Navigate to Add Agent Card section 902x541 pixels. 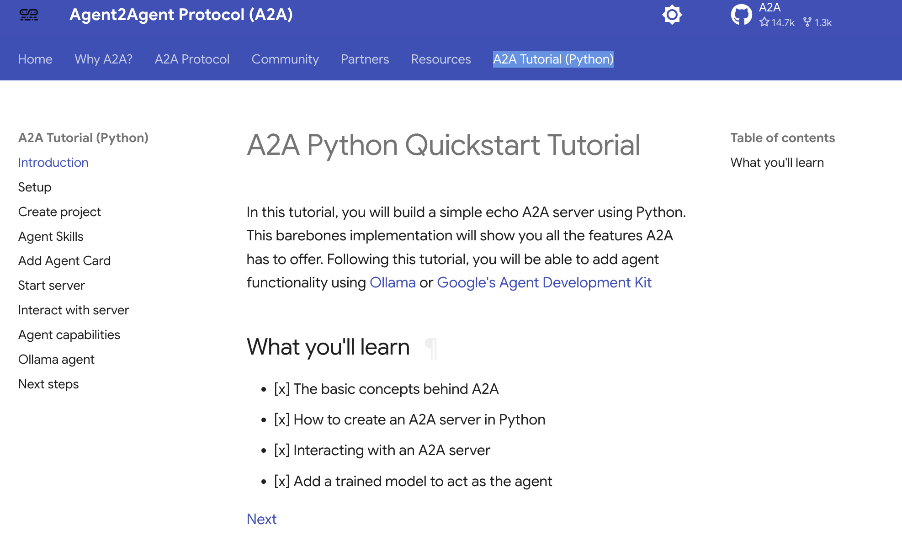(64, 260)
